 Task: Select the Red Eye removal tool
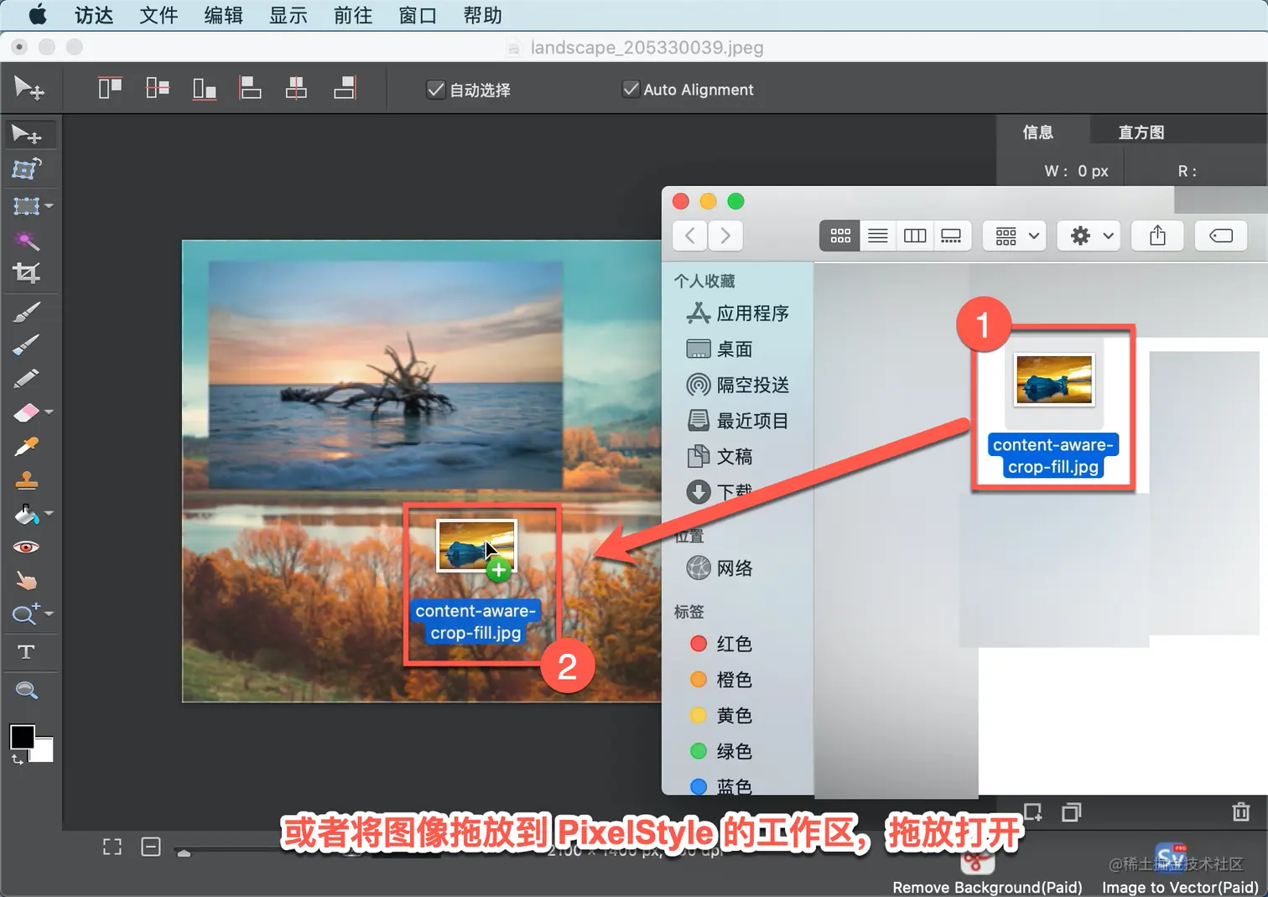(26, 547)
